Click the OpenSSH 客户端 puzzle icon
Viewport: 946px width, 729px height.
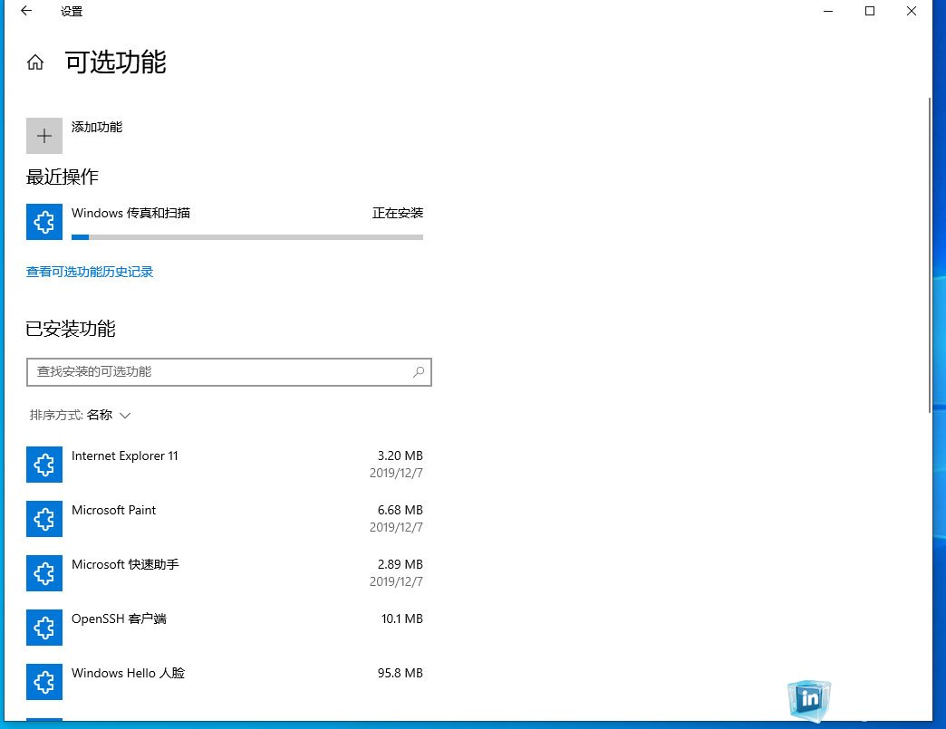(x=44, y=627)
